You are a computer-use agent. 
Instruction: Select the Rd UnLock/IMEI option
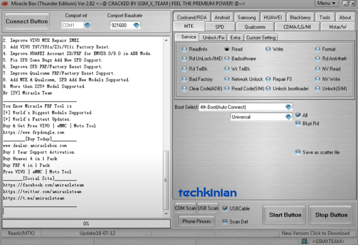point(184,59)
